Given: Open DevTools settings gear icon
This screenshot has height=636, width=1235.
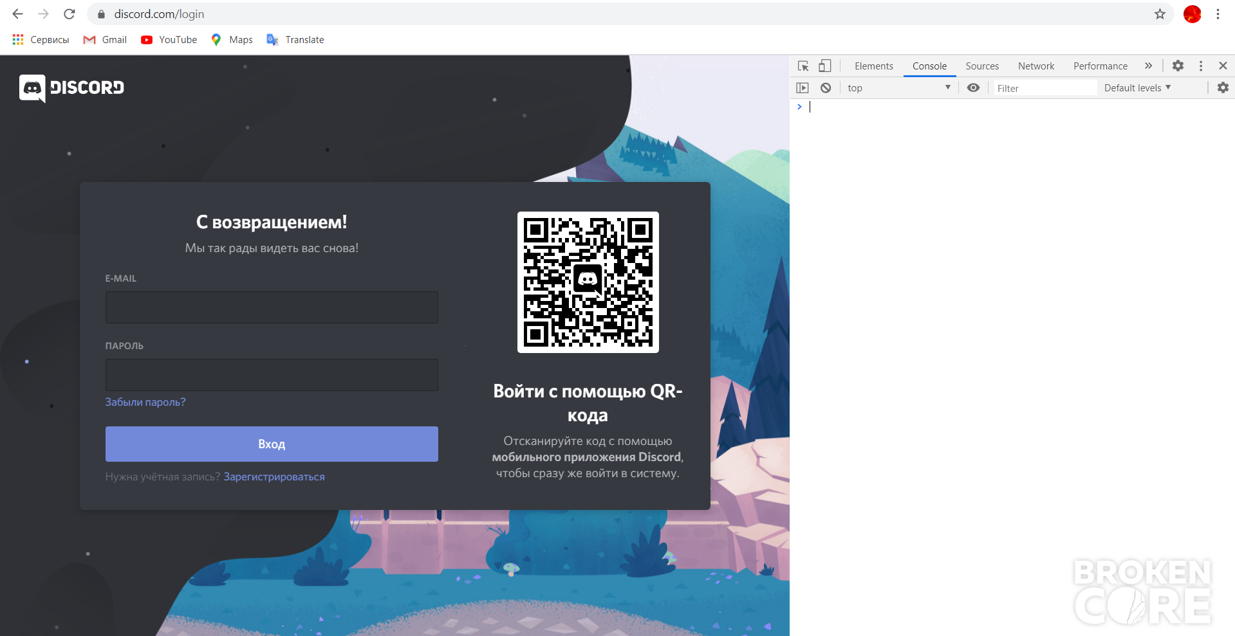Looking at the screenshot, I should coord(1178,66).
